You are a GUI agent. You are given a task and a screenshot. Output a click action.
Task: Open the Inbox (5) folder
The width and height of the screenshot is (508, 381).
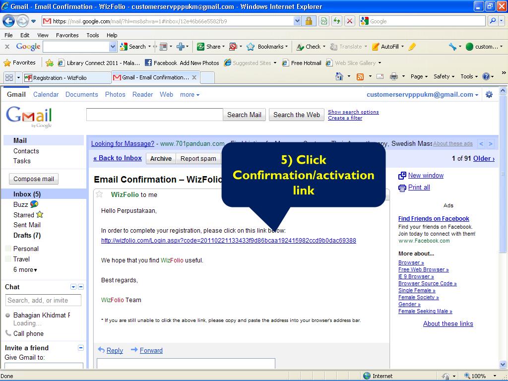[x=27, y=194]
